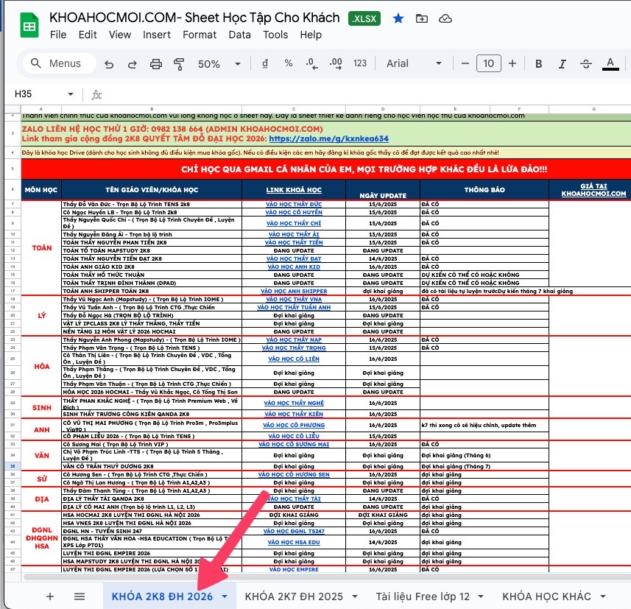Open KHÓA HỌC KHÁC tab dropdown arrow

pyautogui.click(x=603, y=596)
